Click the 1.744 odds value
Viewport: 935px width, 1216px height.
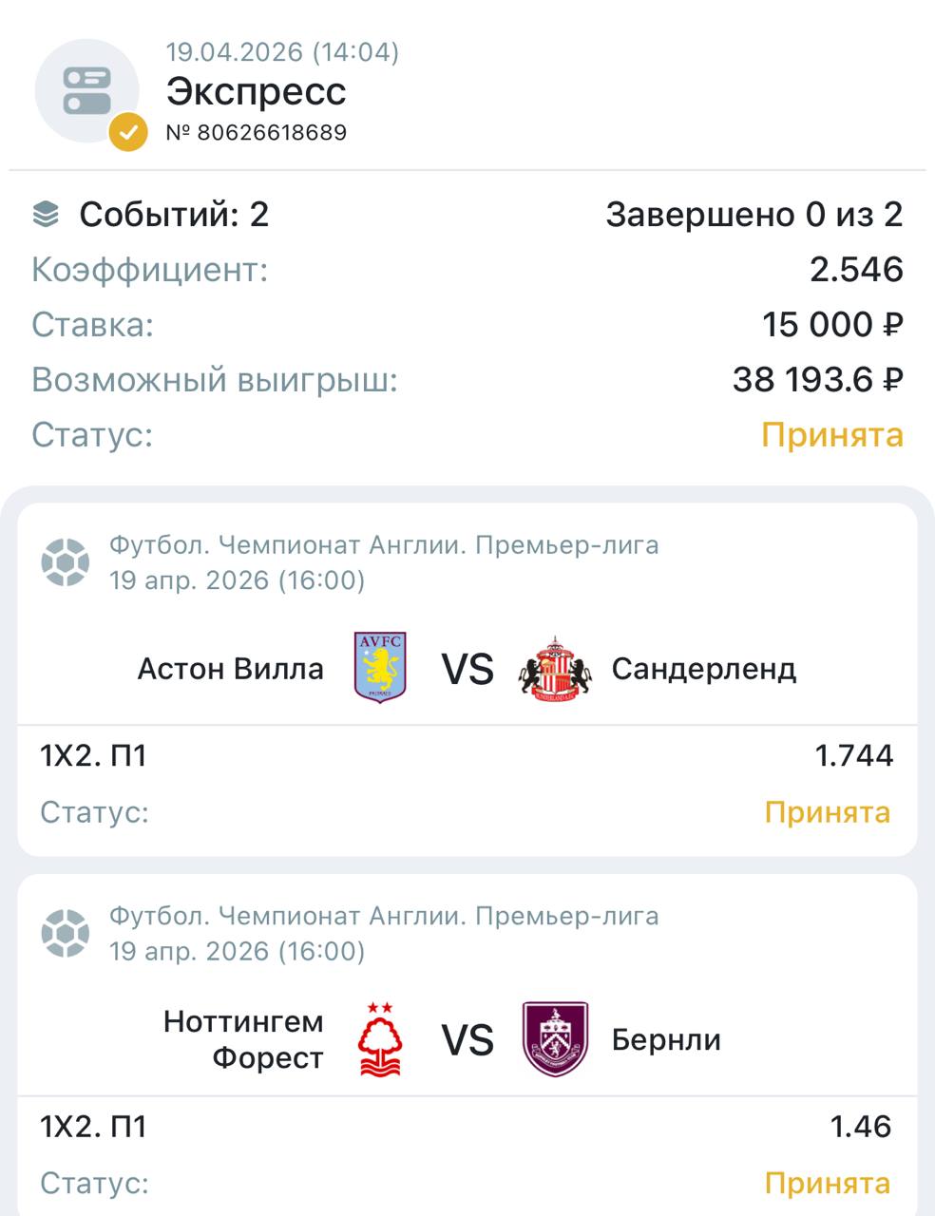pos(853,755)
